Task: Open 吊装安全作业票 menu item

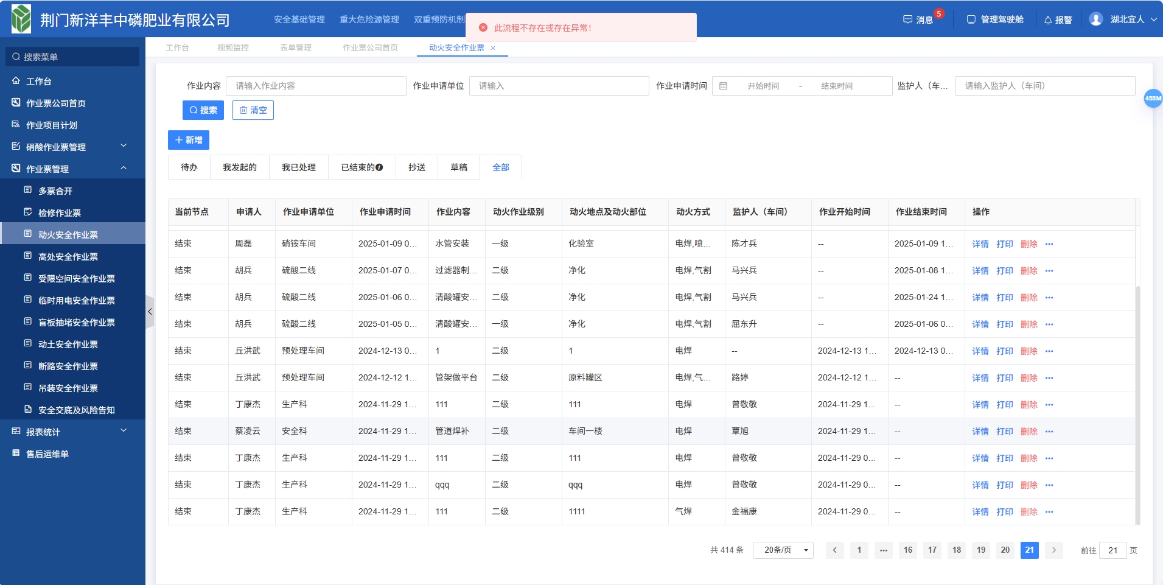Action: coord(72,388)
